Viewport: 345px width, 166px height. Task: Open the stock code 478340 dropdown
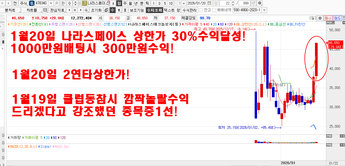(51, 3)
